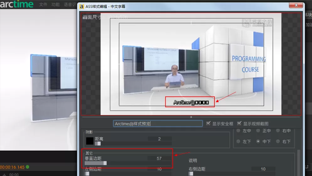The image size is (312, 176).
Task: Click the Arctime logo in the header
Action: click(17, 4)
